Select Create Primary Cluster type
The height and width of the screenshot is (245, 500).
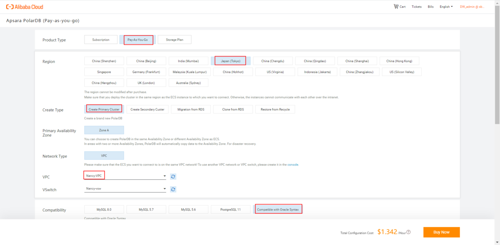click(x=104, y=109)
